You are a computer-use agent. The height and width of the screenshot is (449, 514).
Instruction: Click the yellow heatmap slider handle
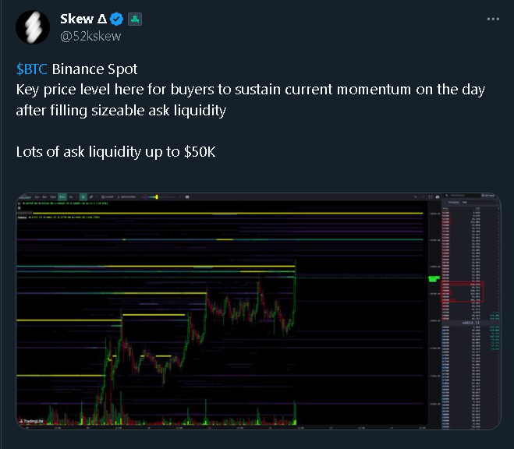pyautogui.click(x=157, y=196)
